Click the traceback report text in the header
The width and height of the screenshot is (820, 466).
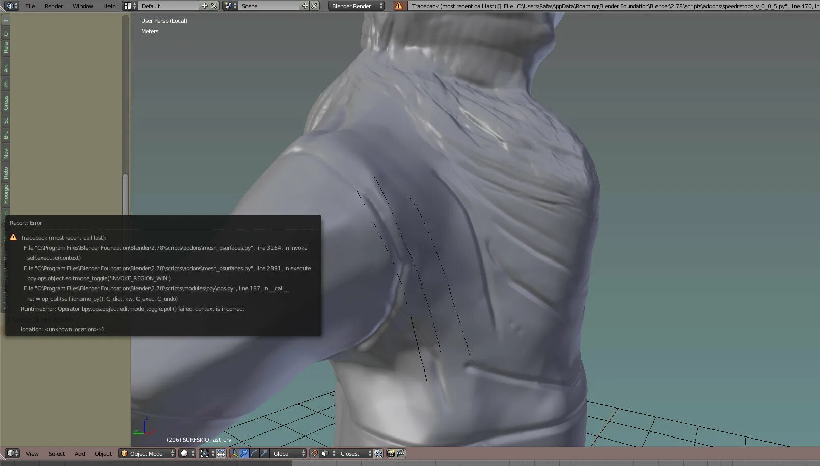[x=614, y=6]
